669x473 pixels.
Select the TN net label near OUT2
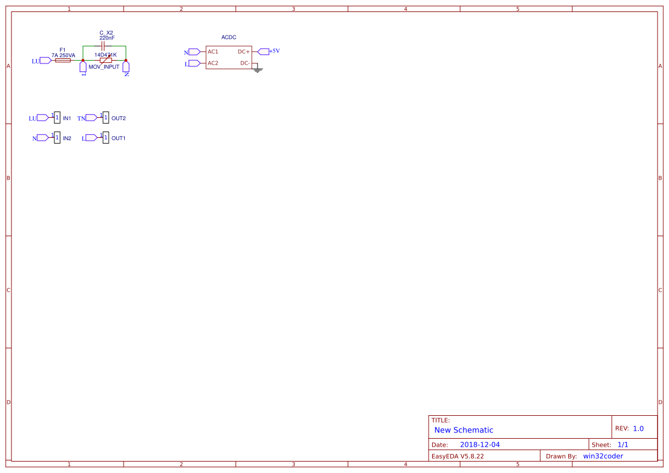click(x=90, y=118)
